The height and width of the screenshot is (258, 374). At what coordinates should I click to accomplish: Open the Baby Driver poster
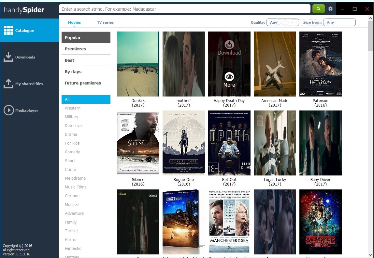point(321,143)
